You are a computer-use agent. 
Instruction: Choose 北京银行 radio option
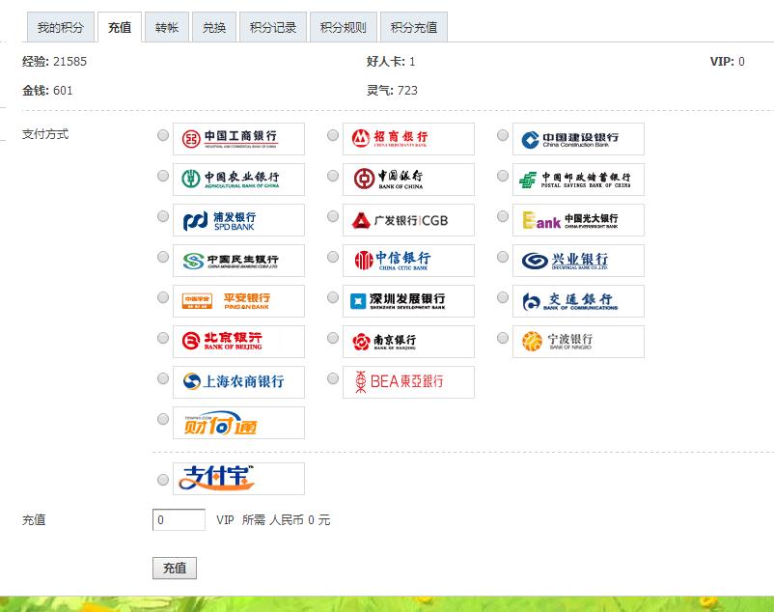click(163, 338)
